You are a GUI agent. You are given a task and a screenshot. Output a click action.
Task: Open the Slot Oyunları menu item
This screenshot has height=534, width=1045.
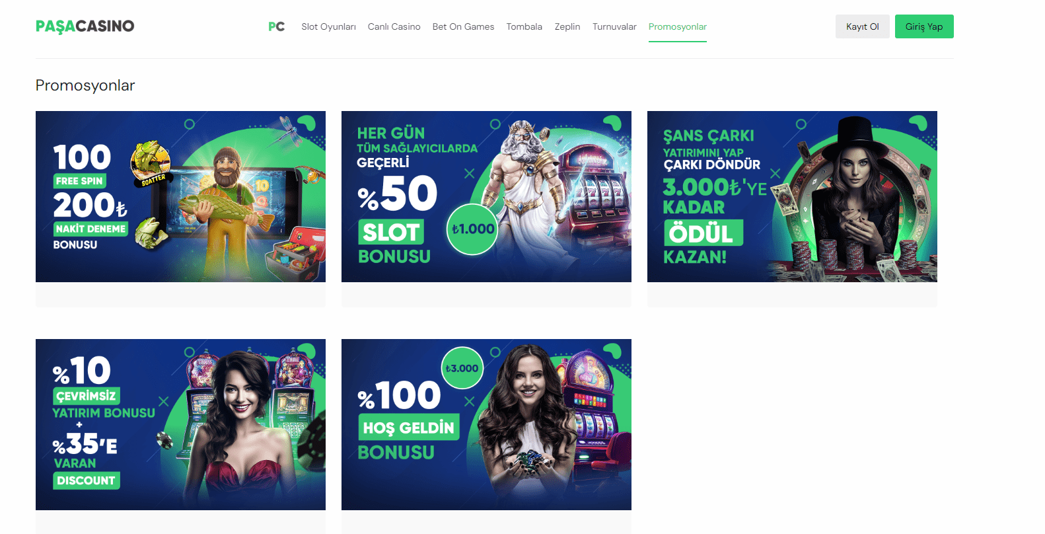328,26
